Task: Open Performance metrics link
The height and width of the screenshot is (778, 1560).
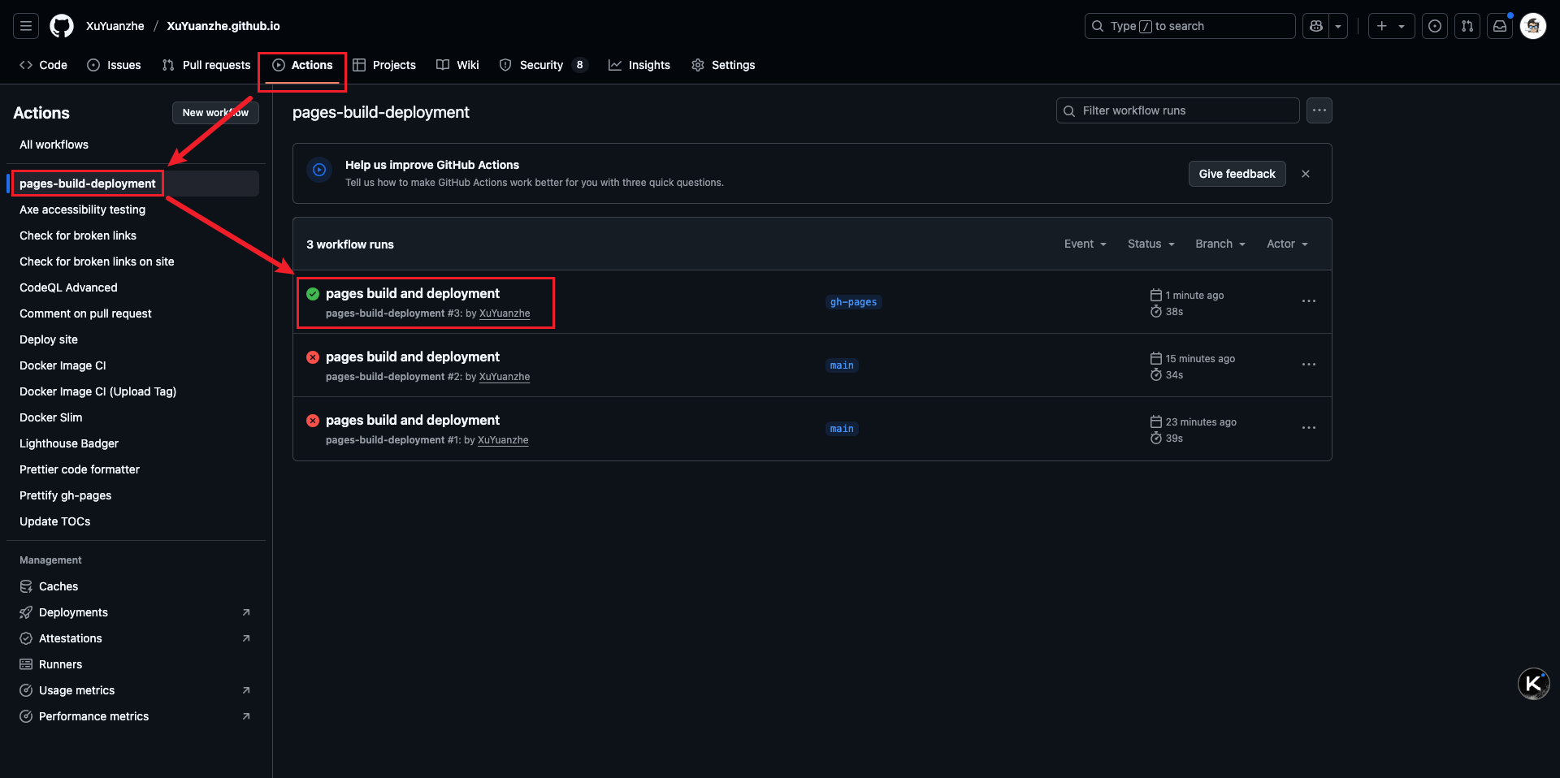Action: click(133, 716)
